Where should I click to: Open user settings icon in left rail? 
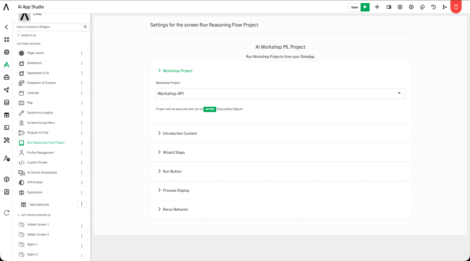pos(7,158)
